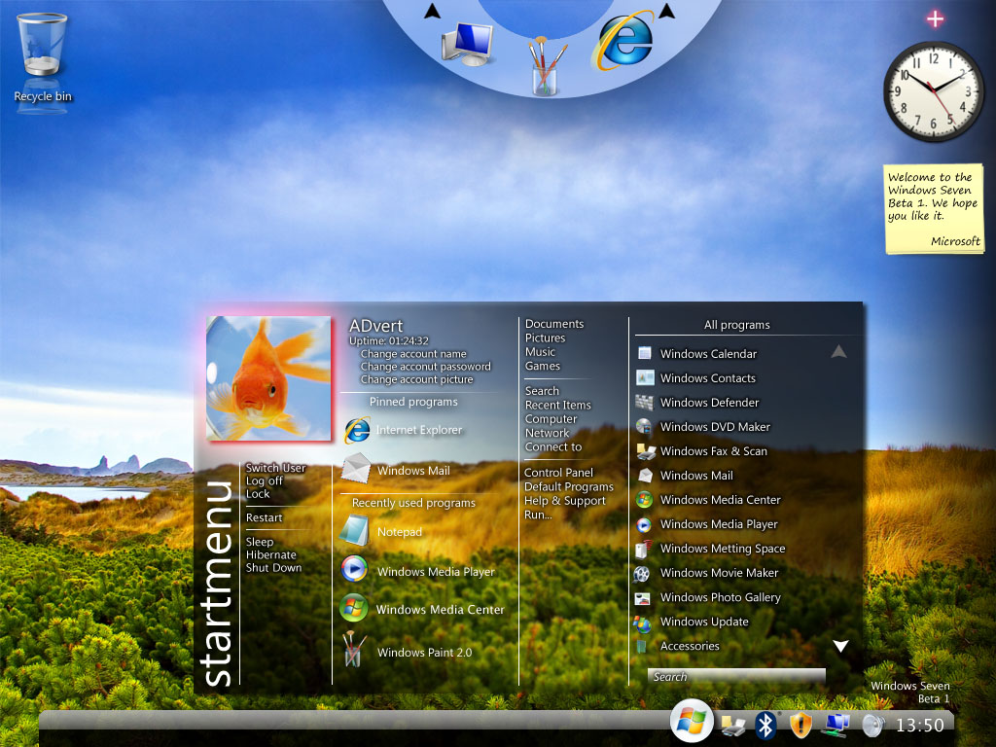The image size is (996, 747).
Task: Launch Internet Explorer from the top dock
Action: pyautogui.click(x=623, y=40)
